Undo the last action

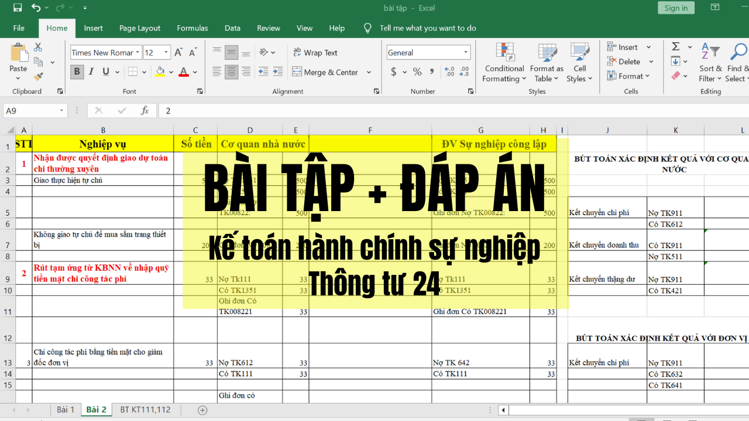coord(36,8)
